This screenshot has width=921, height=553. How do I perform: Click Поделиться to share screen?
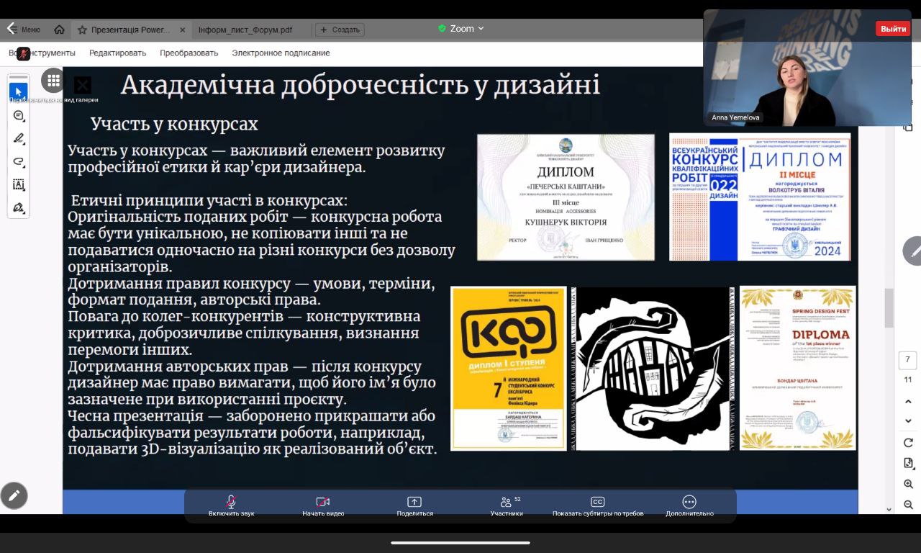coord(413,505)
